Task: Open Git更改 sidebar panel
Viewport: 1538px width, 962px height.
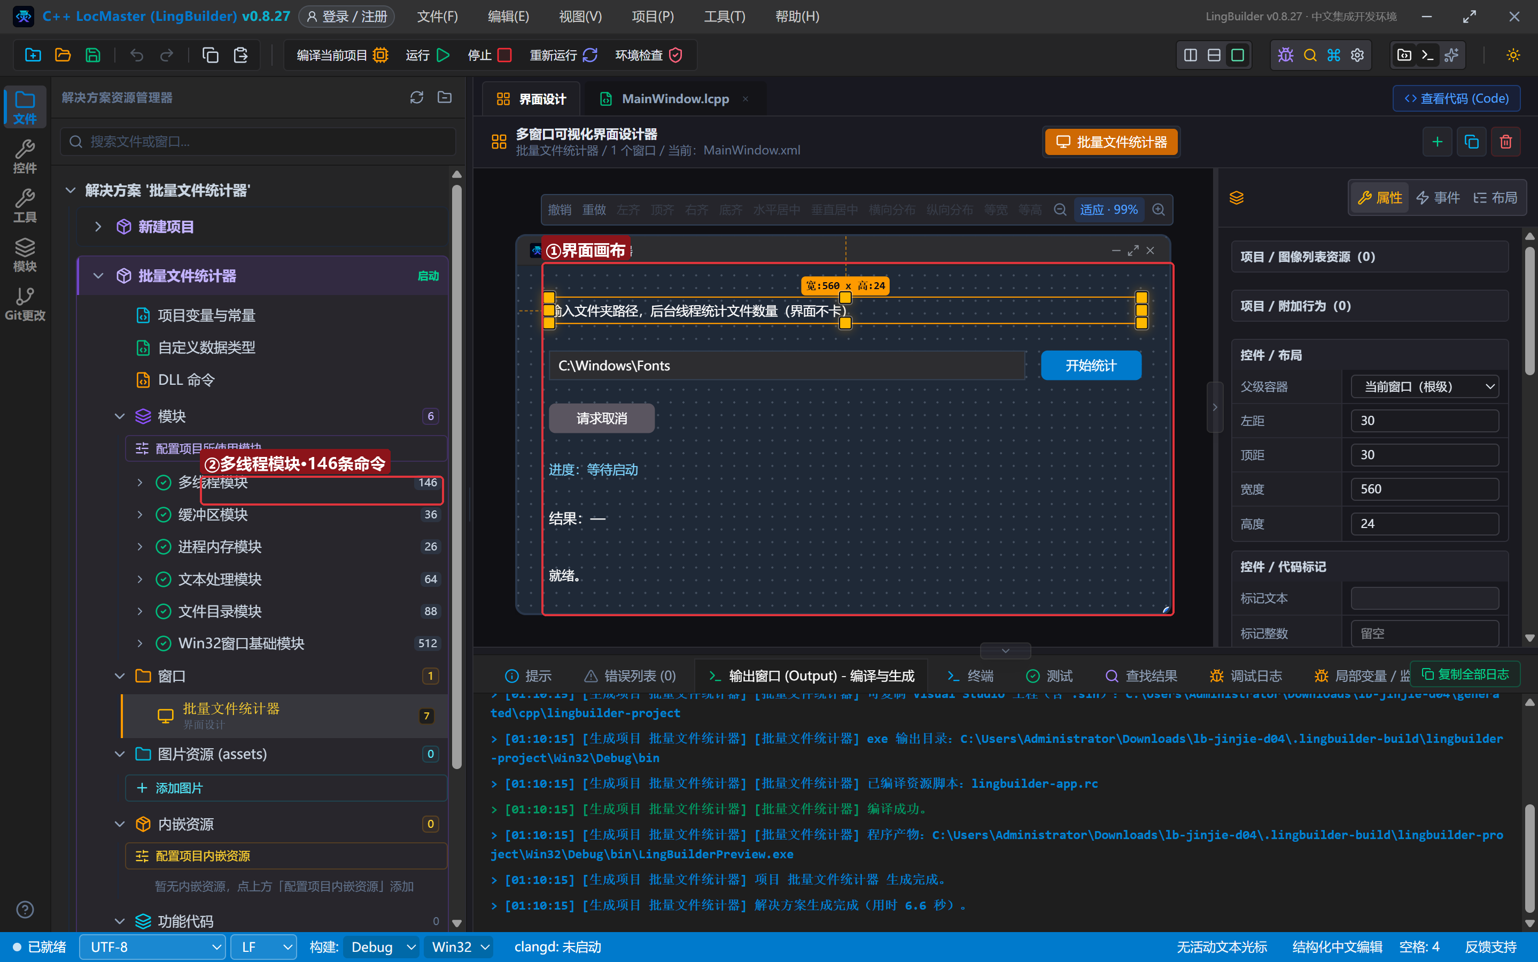Action: (x=25, y=304)
